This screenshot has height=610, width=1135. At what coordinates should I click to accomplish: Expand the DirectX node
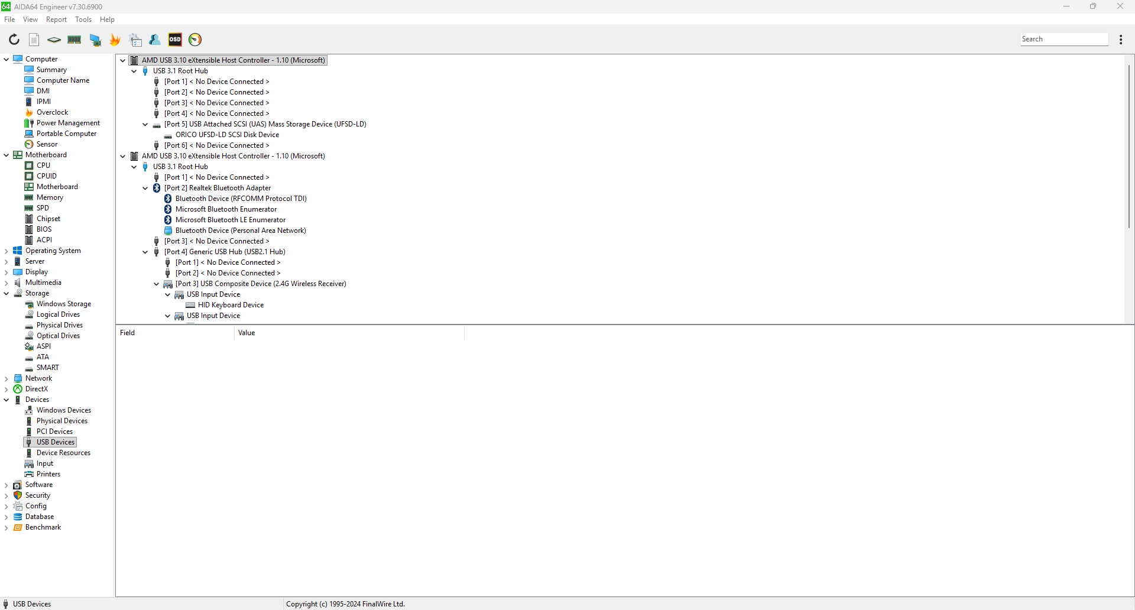pos(7,389)
